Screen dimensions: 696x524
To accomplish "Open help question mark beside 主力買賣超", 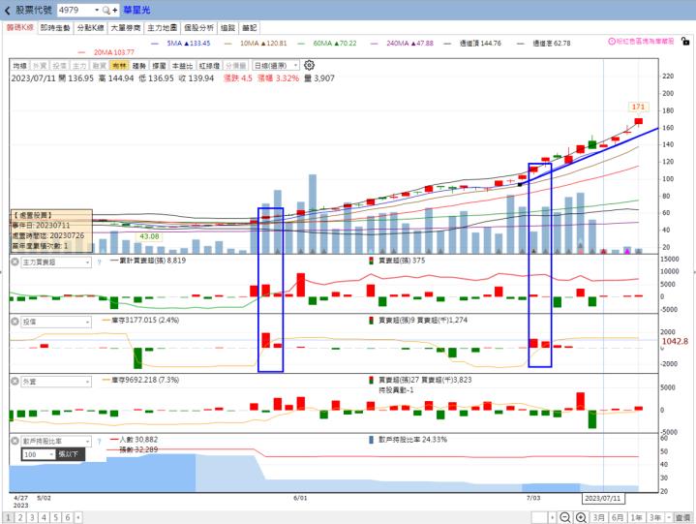I will point(99,262).
